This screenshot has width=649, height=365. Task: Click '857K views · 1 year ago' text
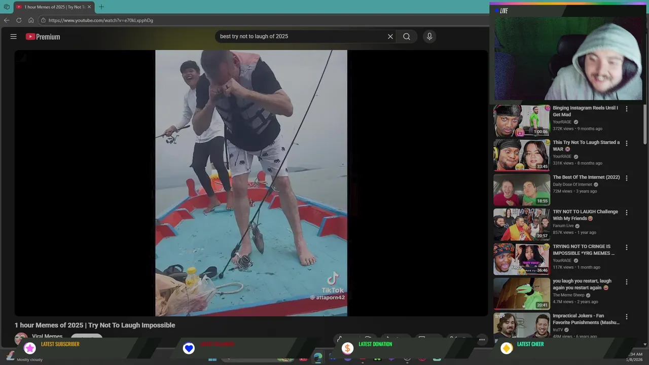(x=574, y=233)
